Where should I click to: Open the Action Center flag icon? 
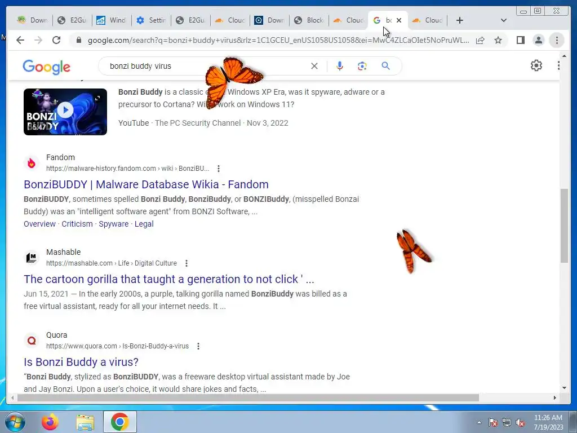click(x=493, y=422)
